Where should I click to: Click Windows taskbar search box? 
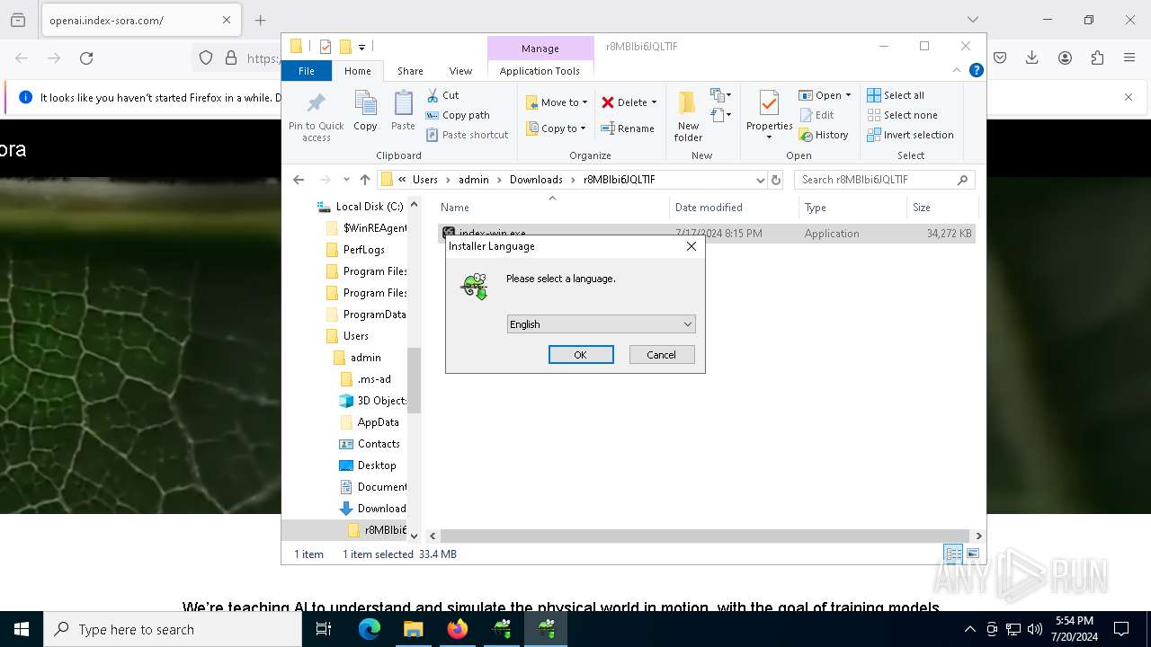173,629
